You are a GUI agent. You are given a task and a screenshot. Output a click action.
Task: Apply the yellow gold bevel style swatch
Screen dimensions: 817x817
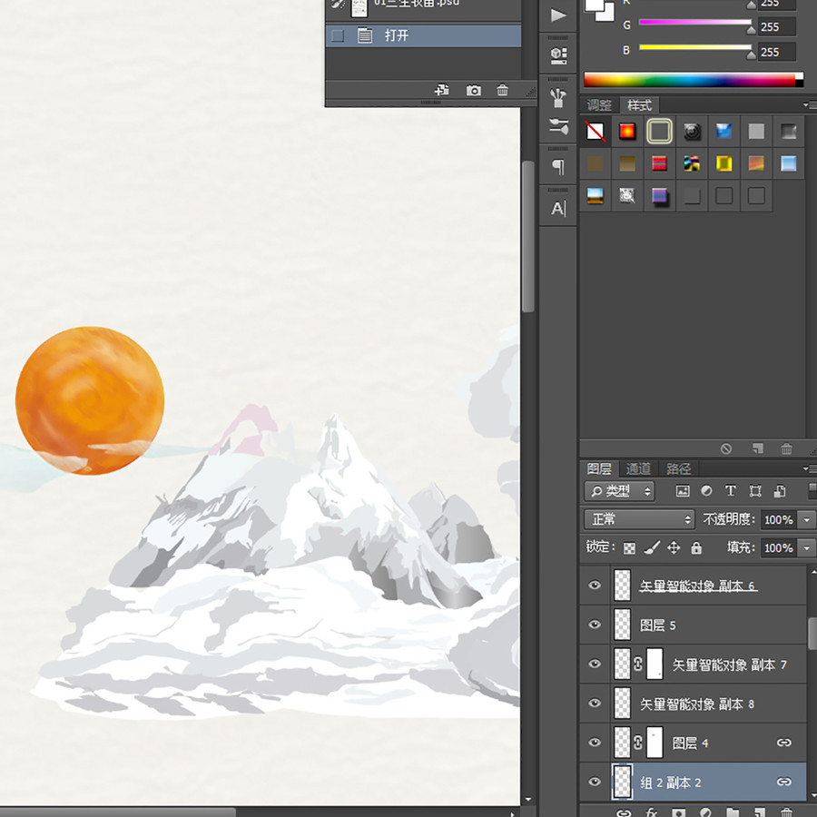tap(723, 163)
